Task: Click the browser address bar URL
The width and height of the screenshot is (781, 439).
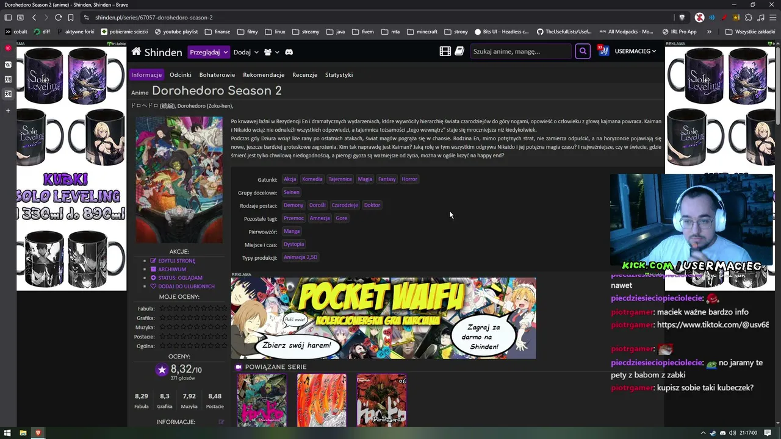Action: click(154, 18)
